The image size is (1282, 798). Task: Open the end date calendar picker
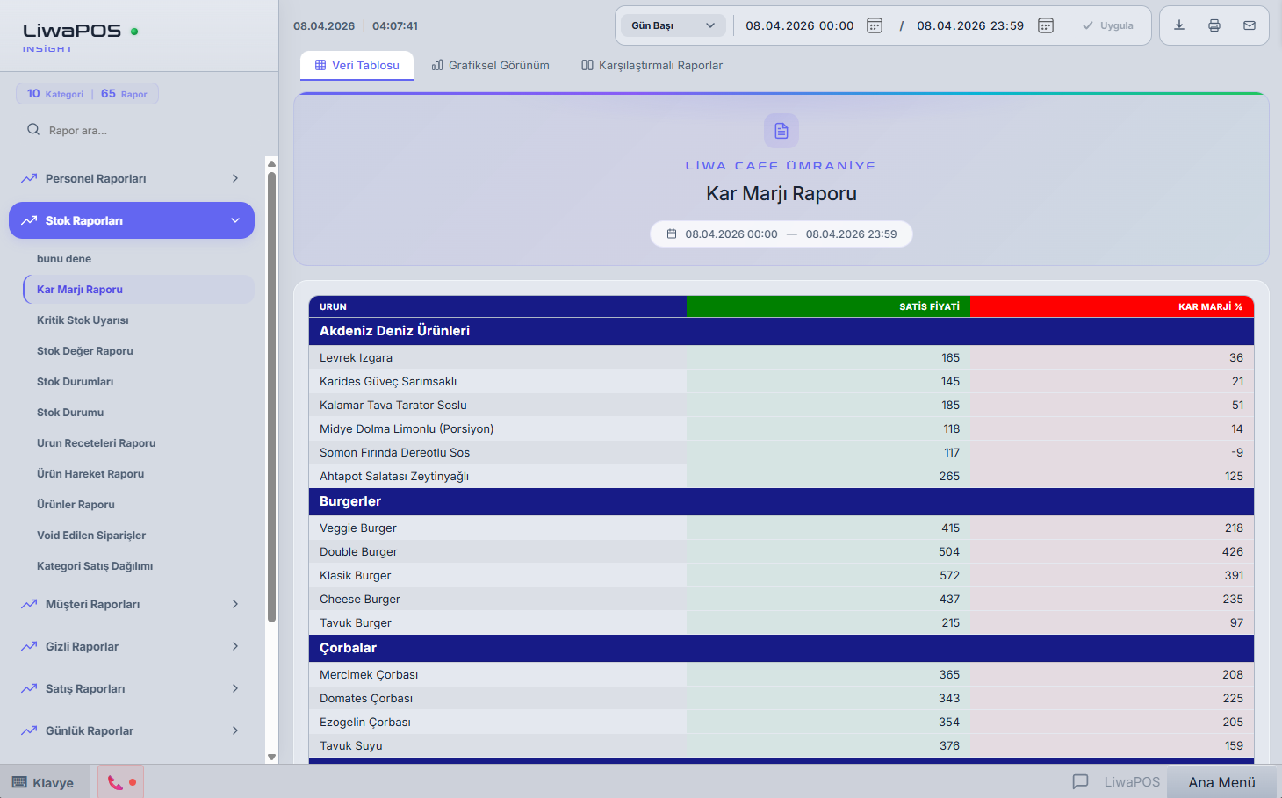(x=1045, y=25)
